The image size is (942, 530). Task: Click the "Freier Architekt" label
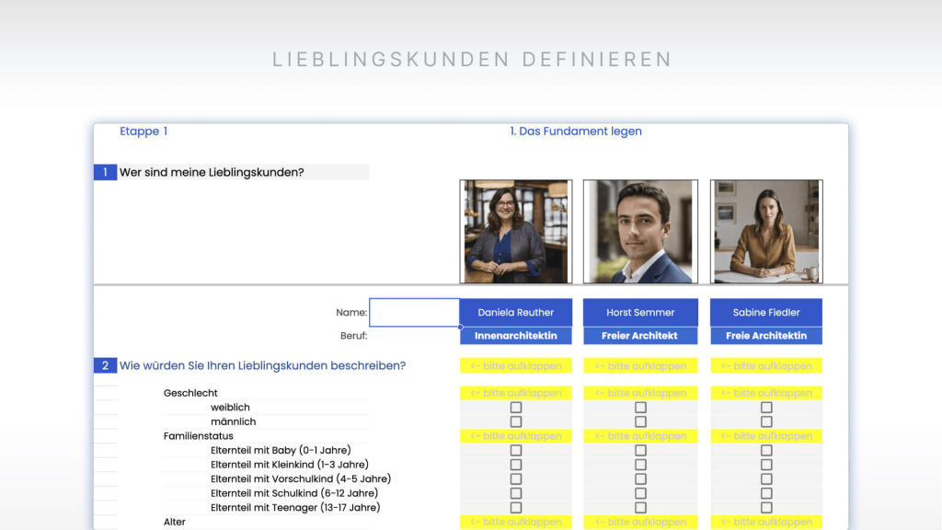[640, 335]
